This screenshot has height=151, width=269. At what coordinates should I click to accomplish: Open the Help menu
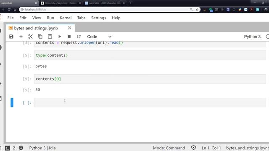click(116, 18)
